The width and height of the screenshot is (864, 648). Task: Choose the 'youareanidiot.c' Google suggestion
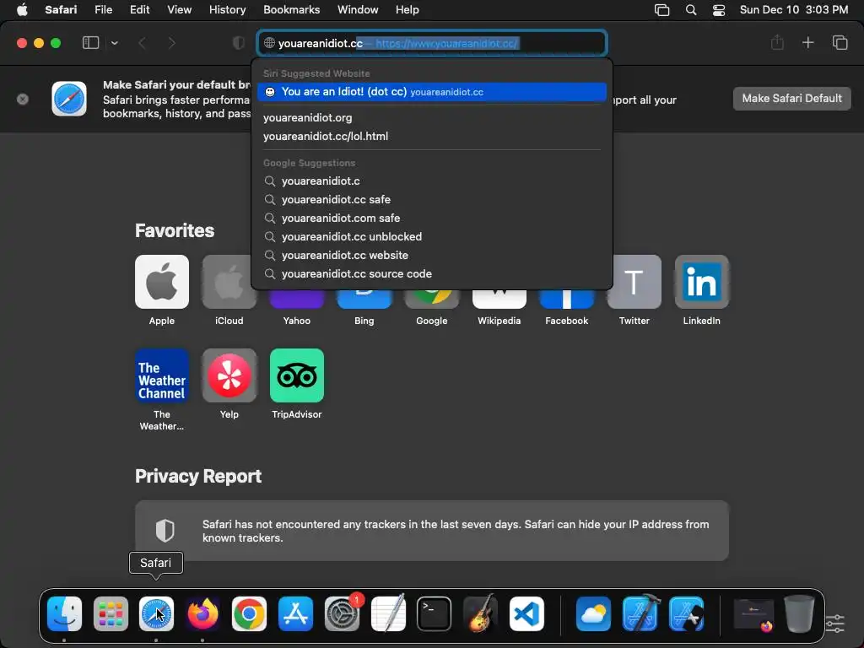click(432, 181)
